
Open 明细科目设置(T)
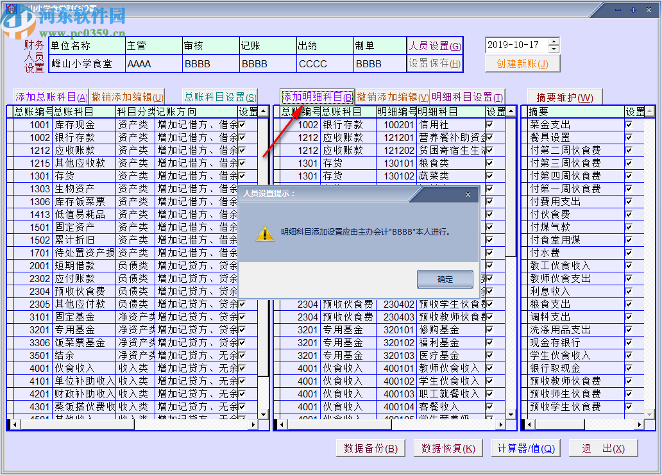click(x=467, y=97)
